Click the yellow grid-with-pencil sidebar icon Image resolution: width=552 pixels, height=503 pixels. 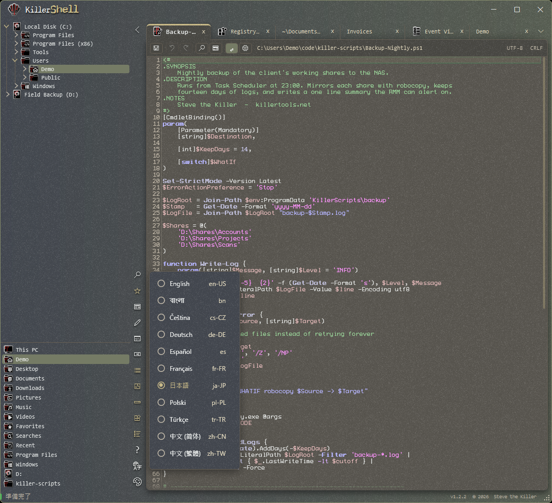pyautogui.click(x=137, y=418)
